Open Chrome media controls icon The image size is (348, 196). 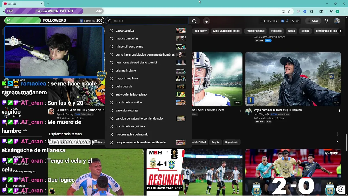pos(331,11)
